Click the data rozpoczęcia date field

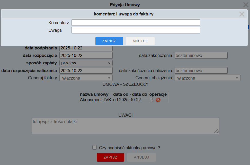point(86,55)
